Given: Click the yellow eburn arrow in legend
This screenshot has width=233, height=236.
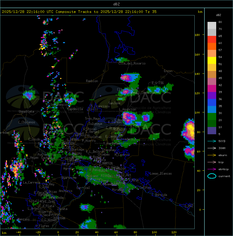Looking at the screenshot, I should click(212, 155).
